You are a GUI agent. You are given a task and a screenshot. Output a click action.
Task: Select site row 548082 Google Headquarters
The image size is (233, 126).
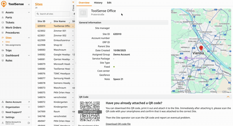click(55, 55)
